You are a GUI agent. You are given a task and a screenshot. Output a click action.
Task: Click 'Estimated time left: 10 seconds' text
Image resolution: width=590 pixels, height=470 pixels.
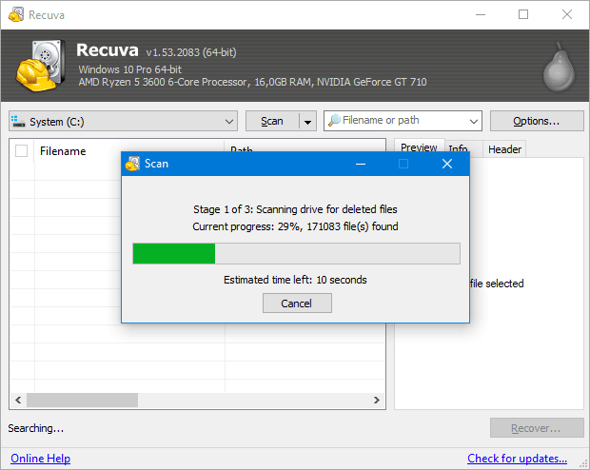pyautogui.click(x=295, y=280)
